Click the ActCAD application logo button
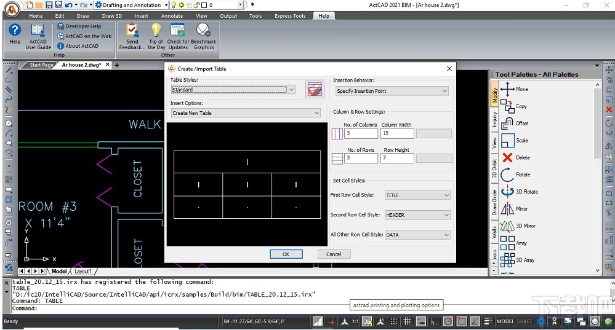This screenshot has width=615, height=330. (x=12, y=9)
